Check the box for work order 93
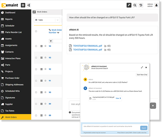This screenshot has width=162, height=137. [36, 58]
